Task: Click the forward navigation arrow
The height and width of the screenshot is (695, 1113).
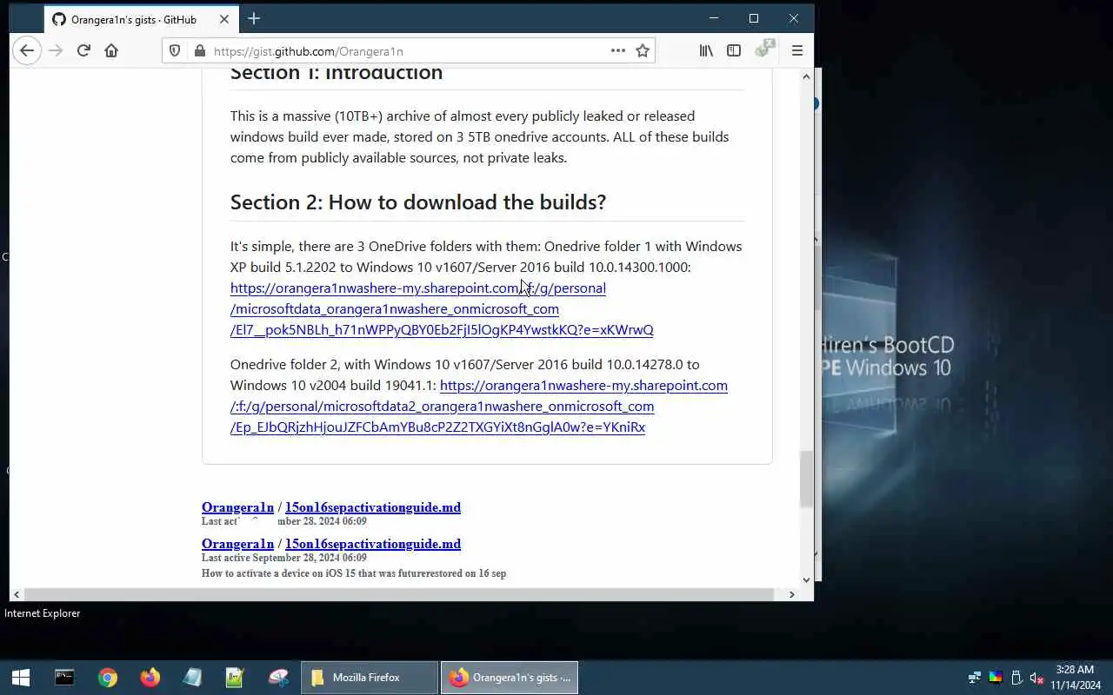Action: tap(56, 50)
